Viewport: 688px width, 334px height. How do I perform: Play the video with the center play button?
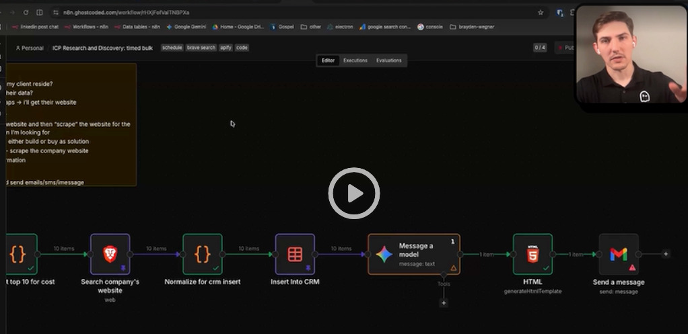tap(353, 193)
